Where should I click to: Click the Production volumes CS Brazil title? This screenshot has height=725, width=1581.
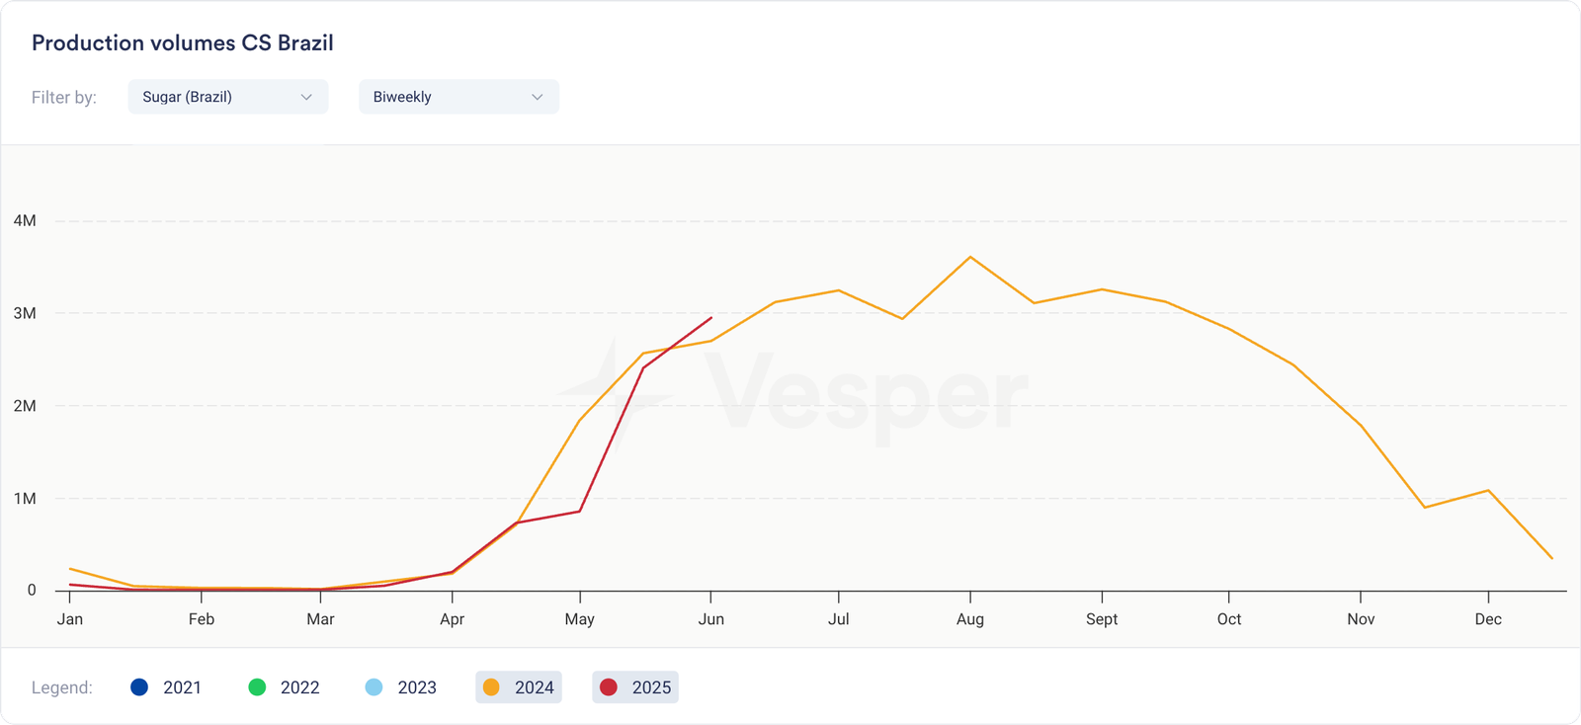click(x=183, y=42)
